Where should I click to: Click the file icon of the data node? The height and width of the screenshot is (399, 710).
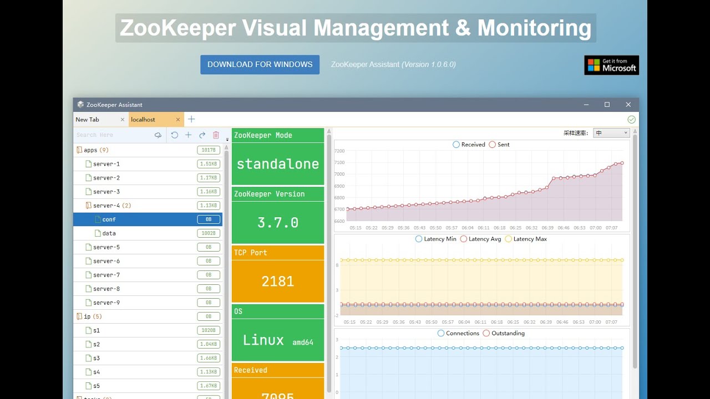coord(98,233)
